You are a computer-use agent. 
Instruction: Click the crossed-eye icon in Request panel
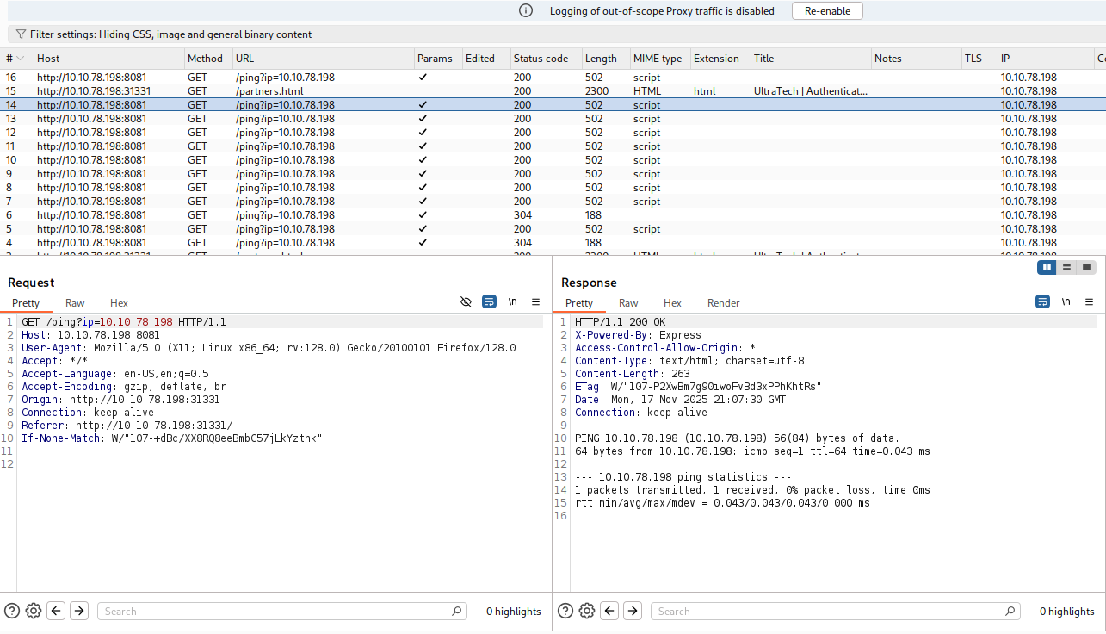pos(466,301)
